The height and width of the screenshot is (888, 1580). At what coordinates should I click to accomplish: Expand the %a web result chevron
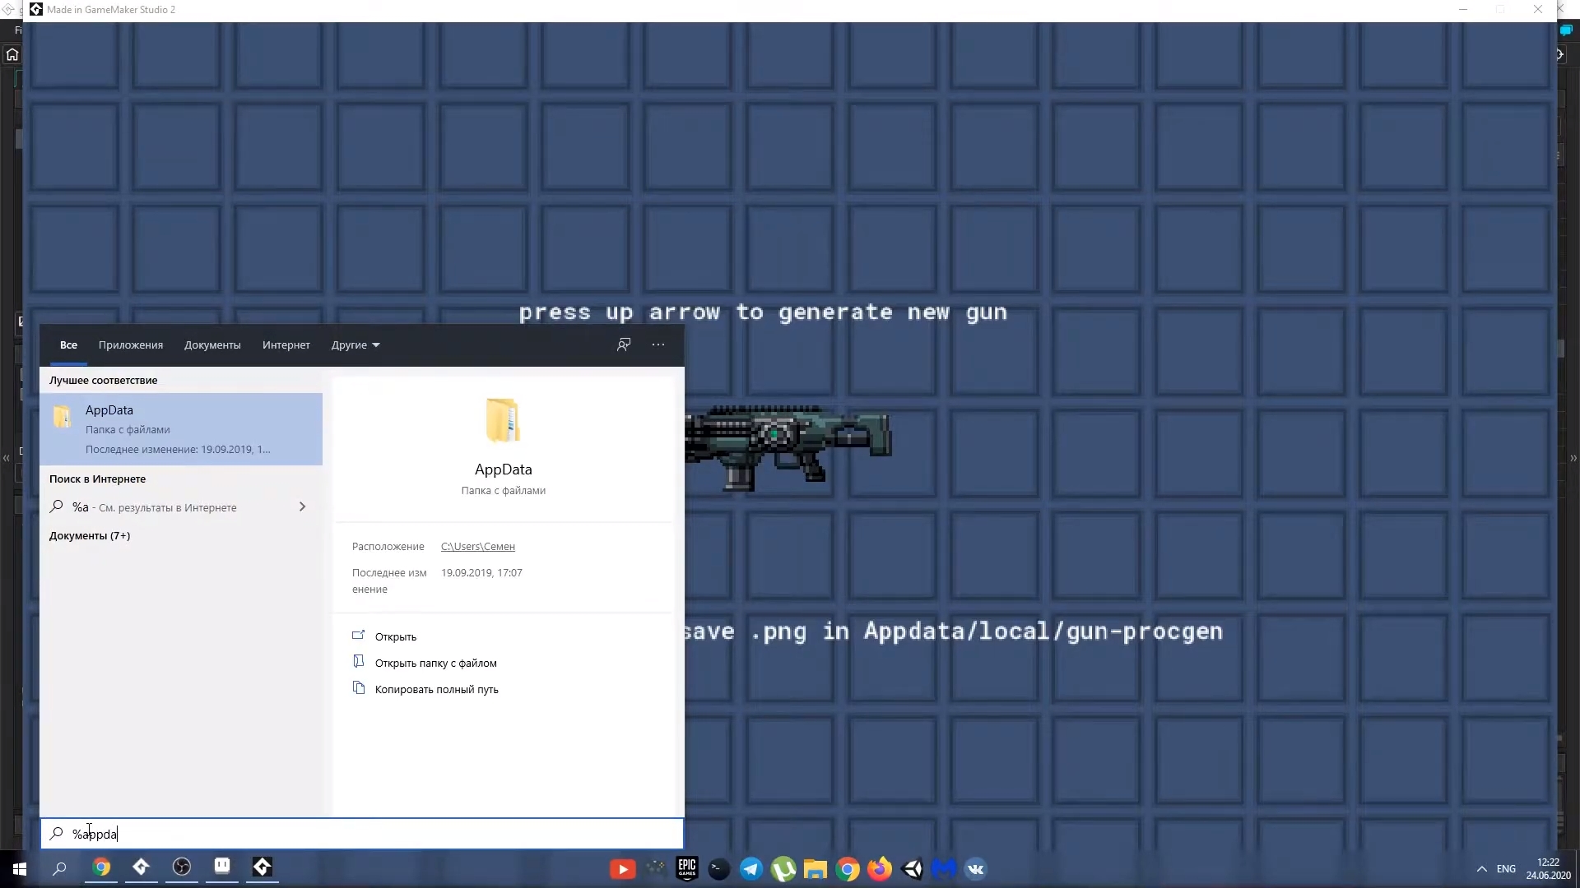[302, 507]
